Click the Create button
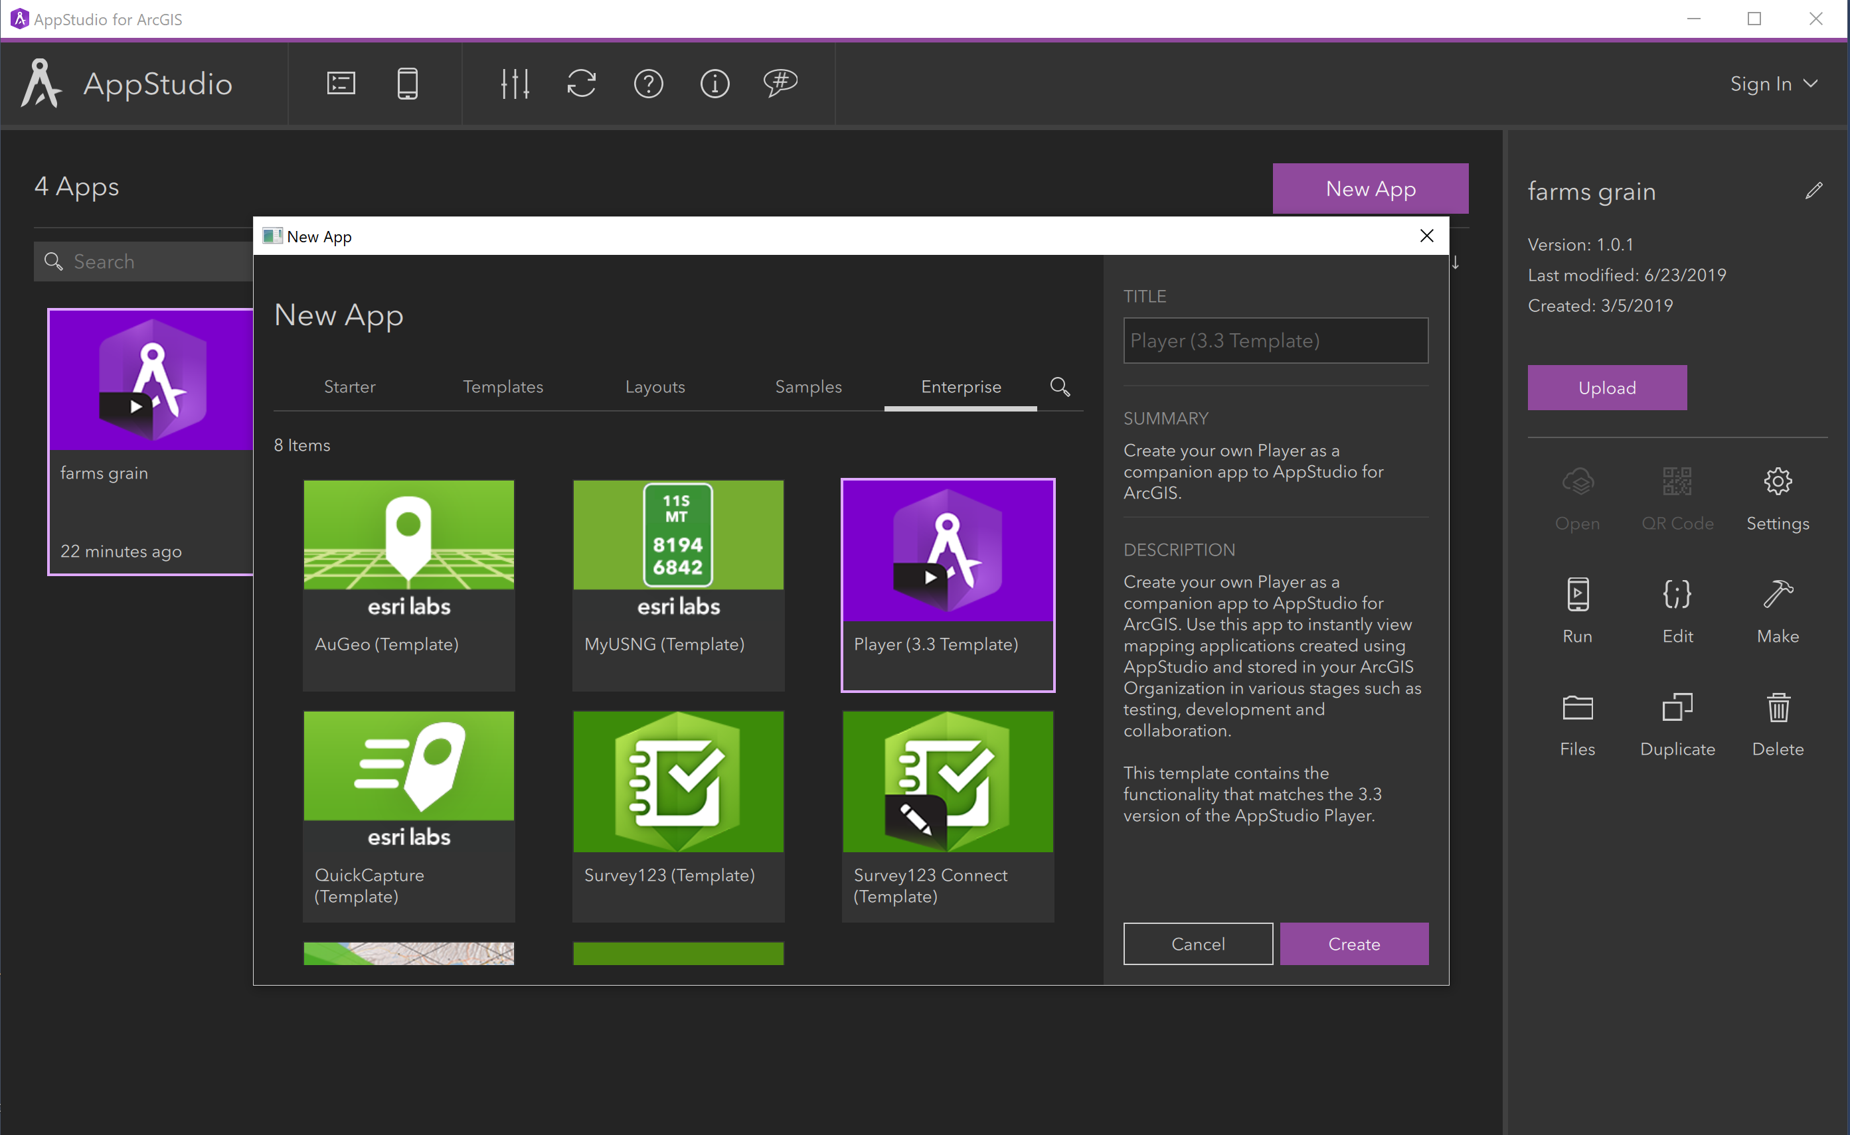The width and height of the screenshot is (1850, 1135). (x=1353, y=943)
